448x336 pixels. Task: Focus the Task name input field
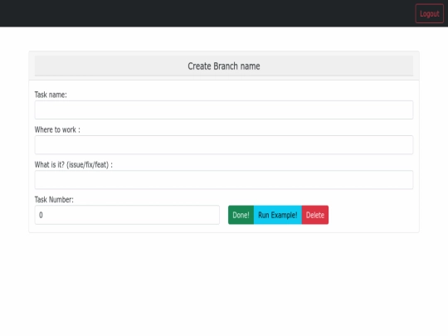pos(224,110)
